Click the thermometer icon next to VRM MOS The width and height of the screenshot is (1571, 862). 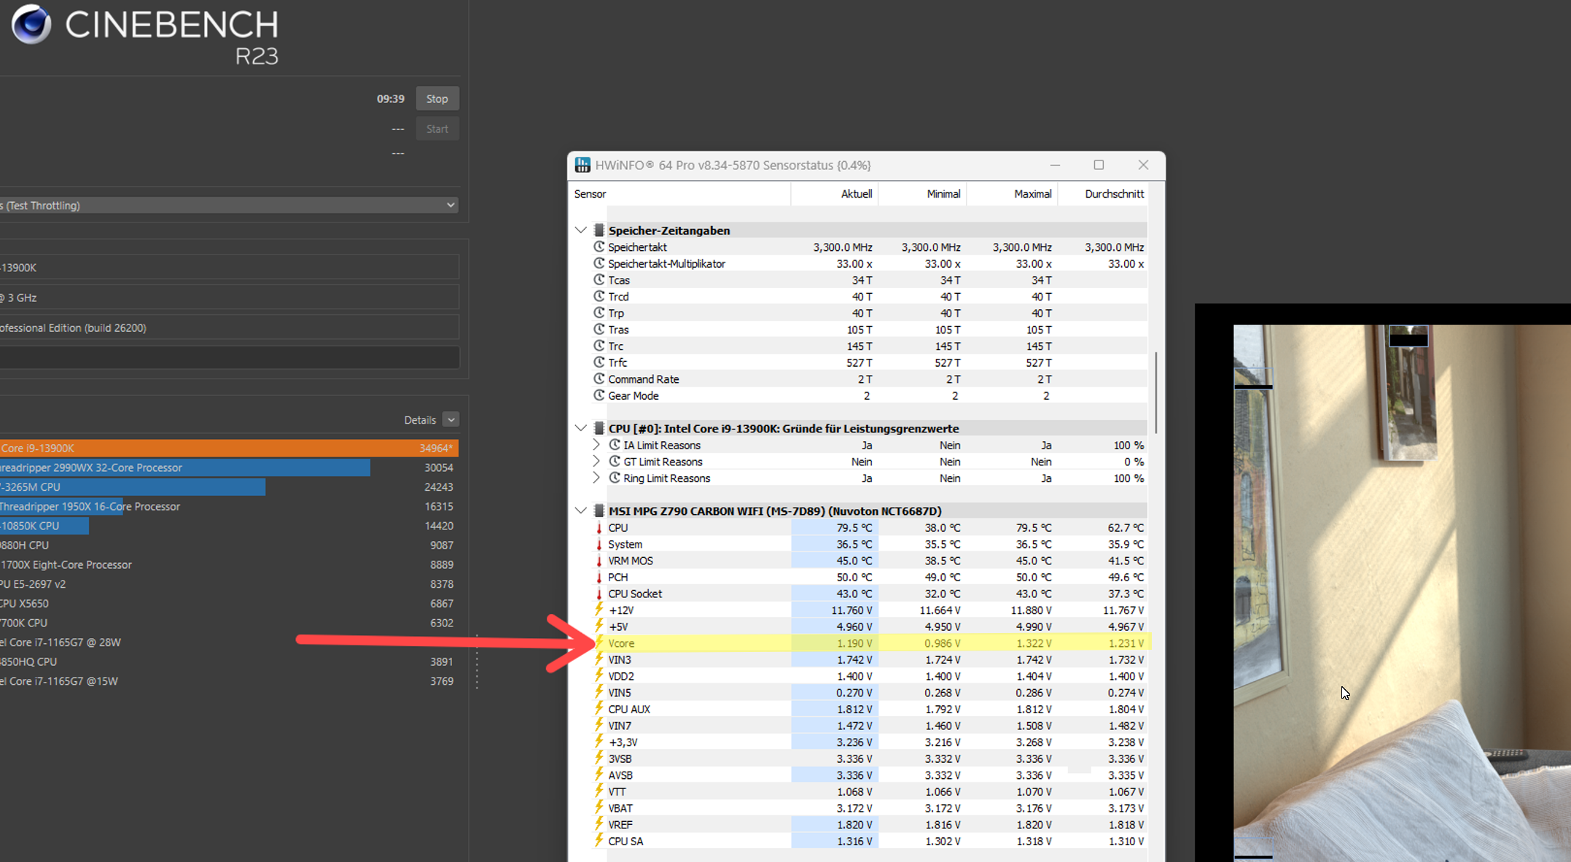pos(599,561)
